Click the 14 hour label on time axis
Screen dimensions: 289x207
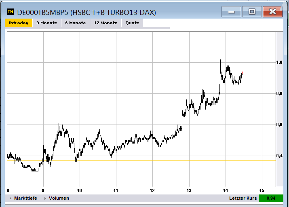(226, 190)
